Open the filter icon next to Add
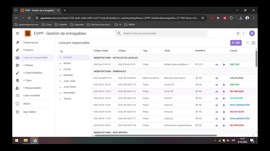The width and height of the screenshot is (270, 151). (248, 43)
